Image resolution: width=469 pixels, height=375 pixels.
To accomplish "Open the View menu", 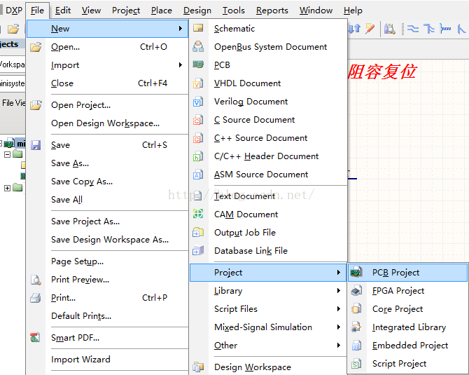I will 91,11.
